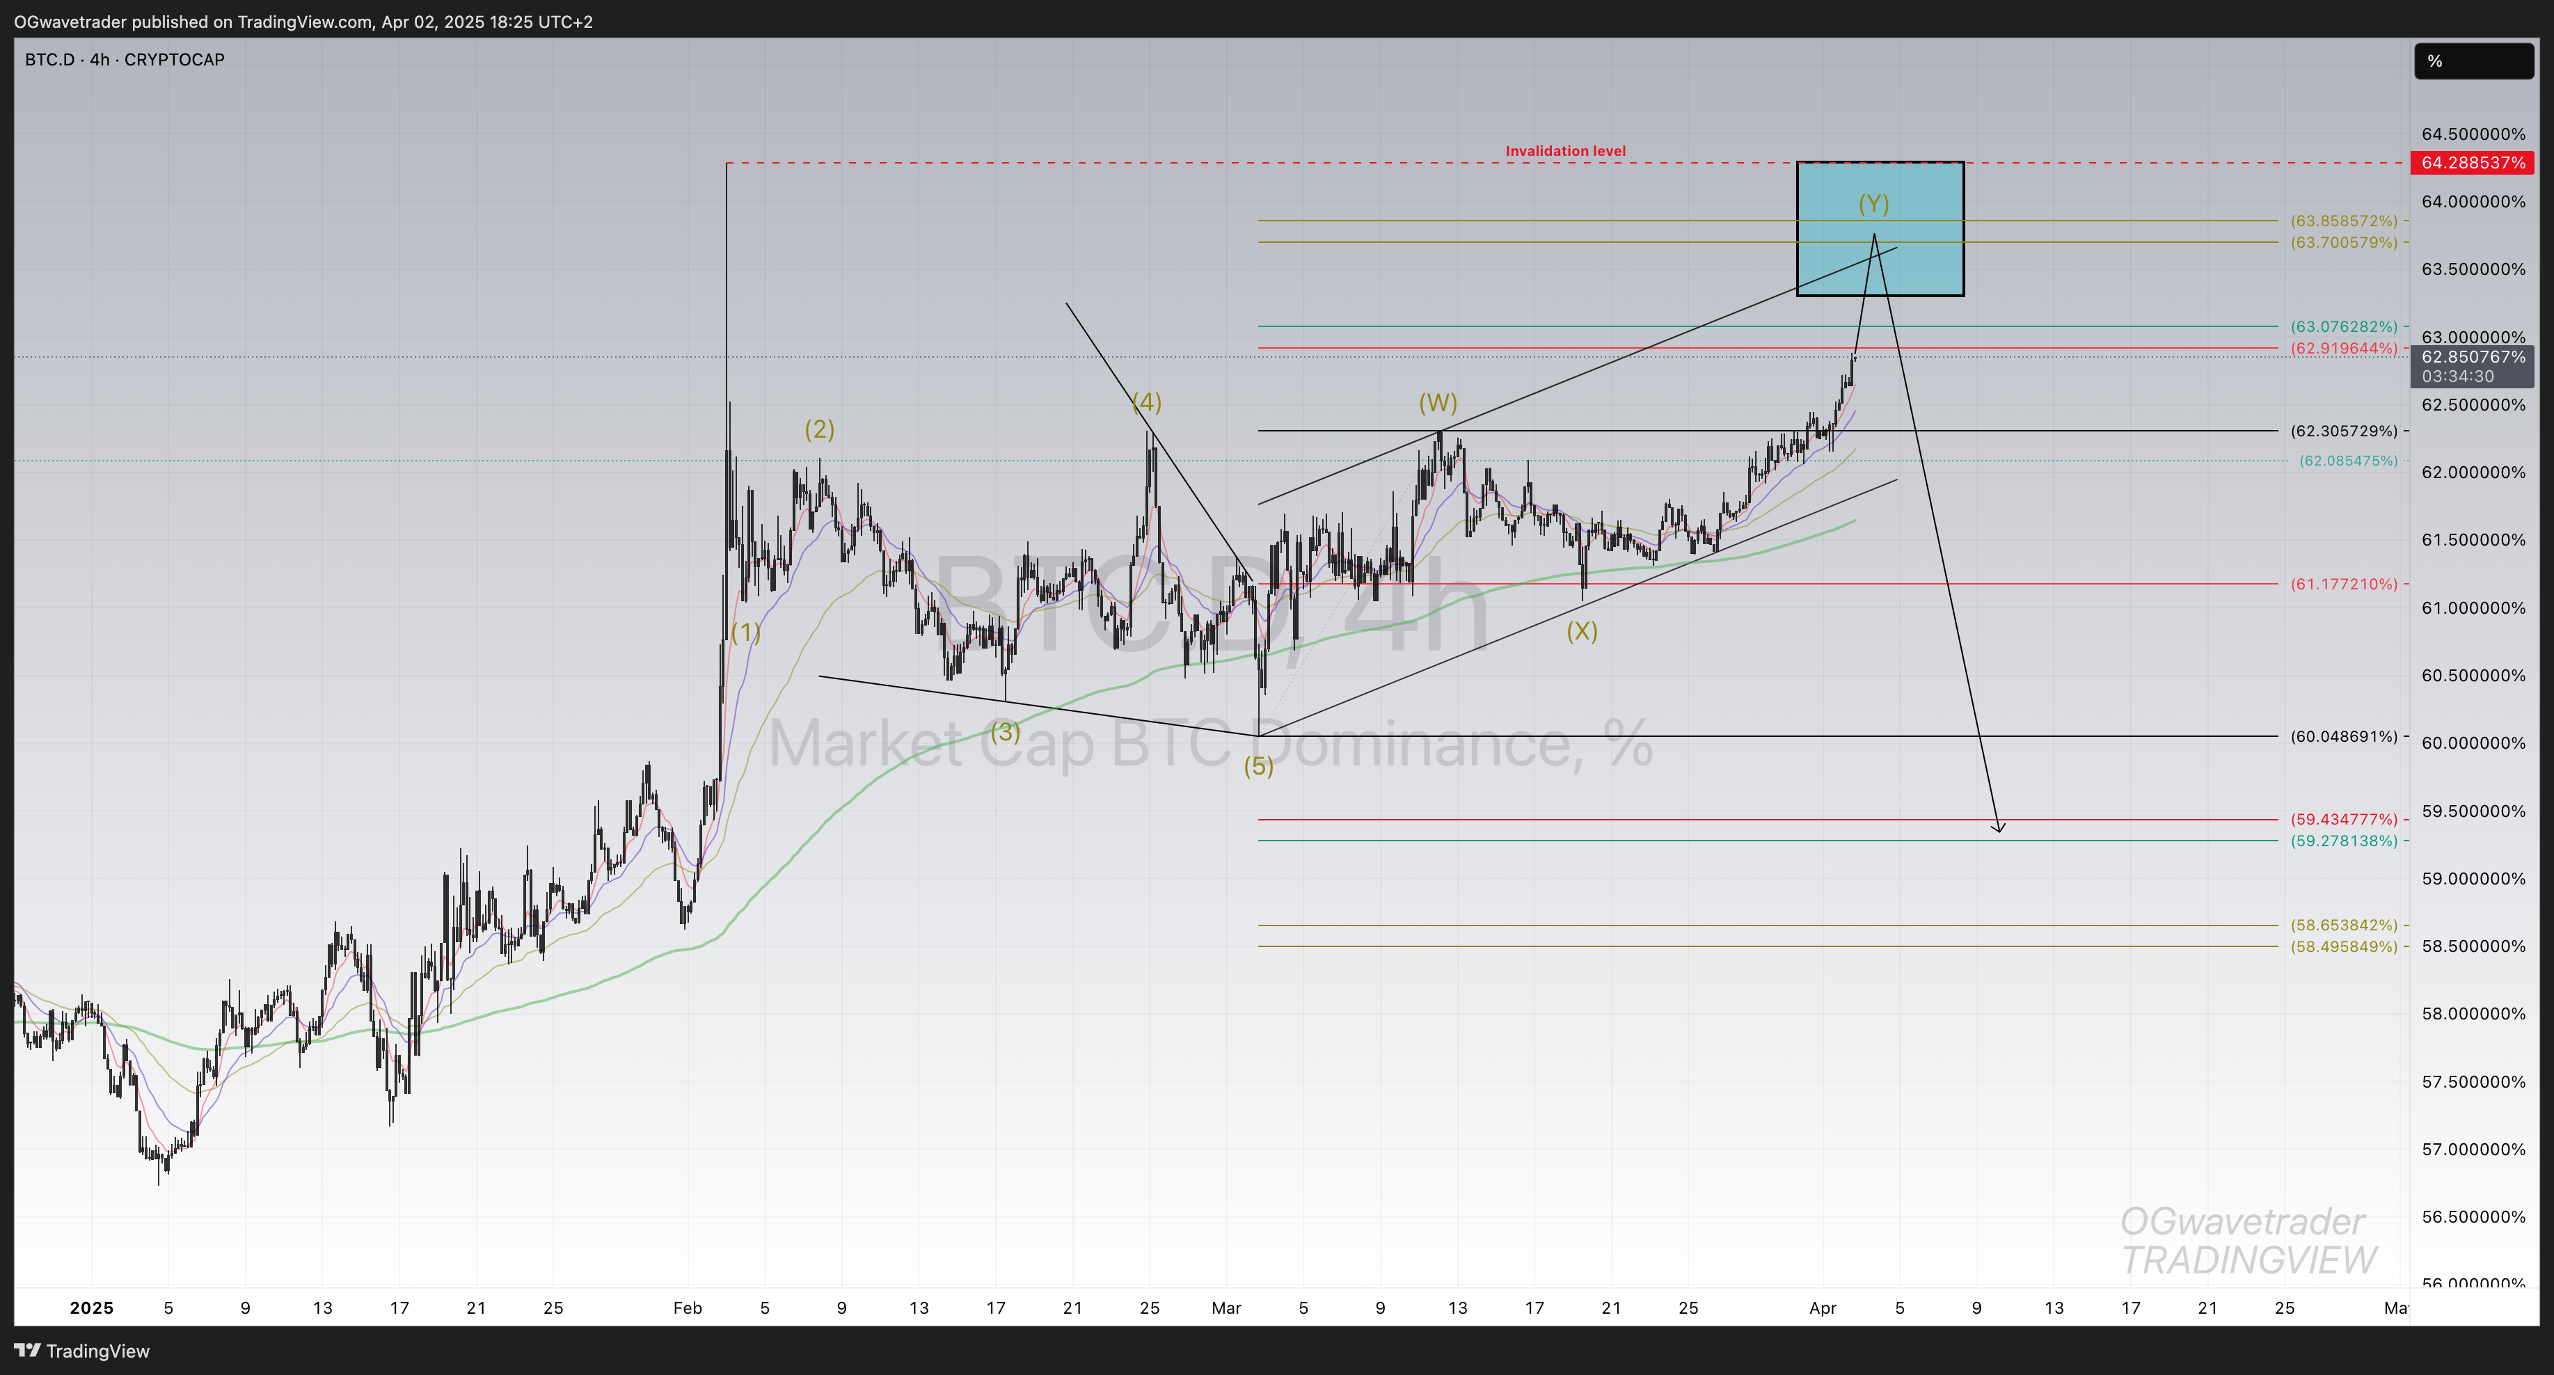Click the current price tag 62.850767%
This screenshot has height=1375, width=2554.
(x=2473, y=357)
